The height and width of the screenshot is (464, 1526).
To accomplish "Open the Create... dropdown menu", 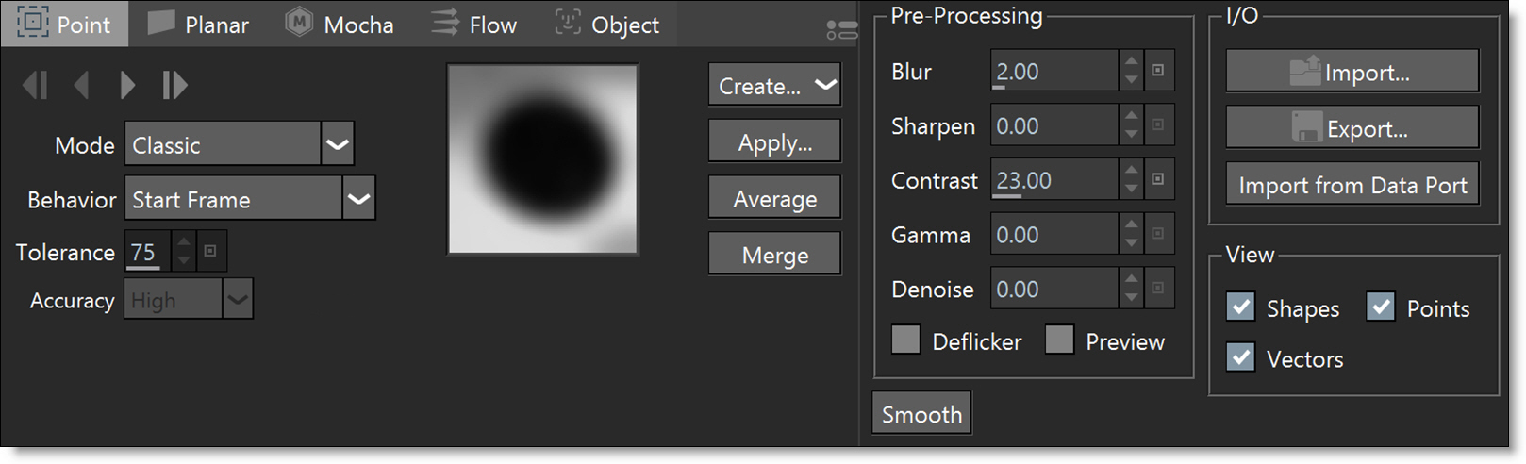I will click(774, 86).
